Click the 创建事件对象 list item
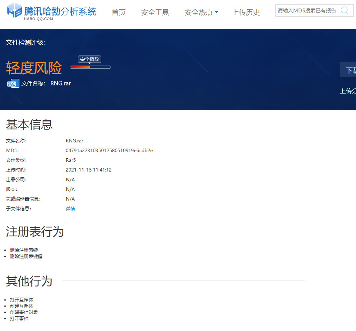 pos(24,312)
